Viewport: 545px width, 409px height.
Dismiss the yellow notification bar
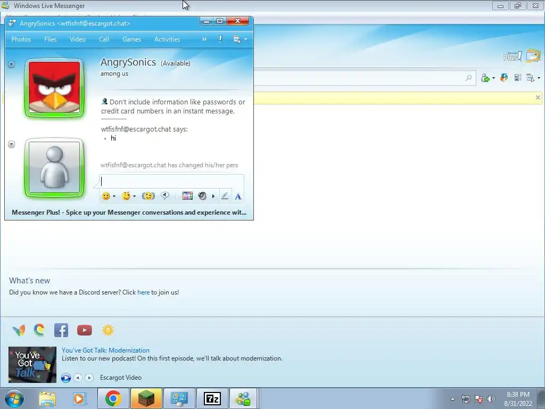coord(538,98)
